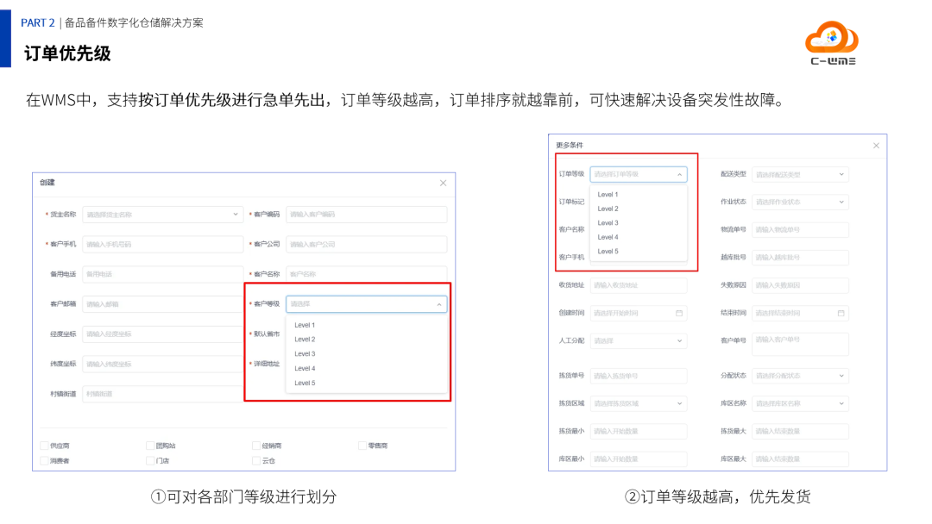932x524 pixels.
Task: Open the 配送类型 dropdown
Action: 800,174
